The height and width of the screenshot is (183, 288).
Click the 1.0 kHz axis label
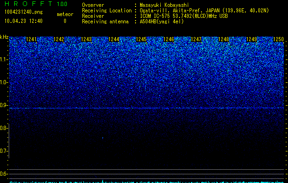[4, 82]
